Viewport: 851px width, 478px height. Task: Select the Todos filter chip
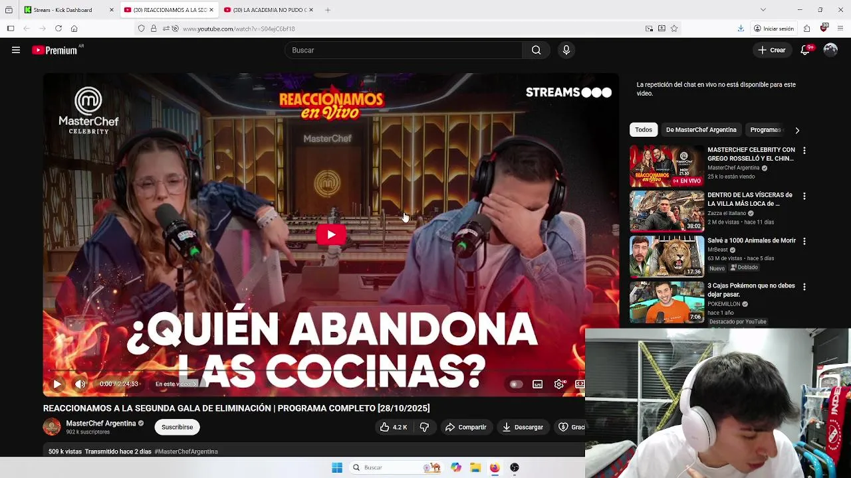pos(644,130)
